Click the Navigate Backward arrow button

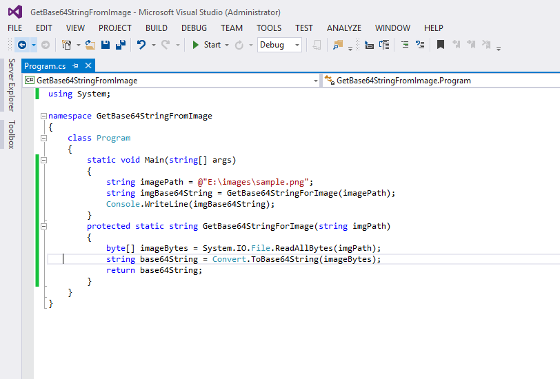tap(21, 45)
